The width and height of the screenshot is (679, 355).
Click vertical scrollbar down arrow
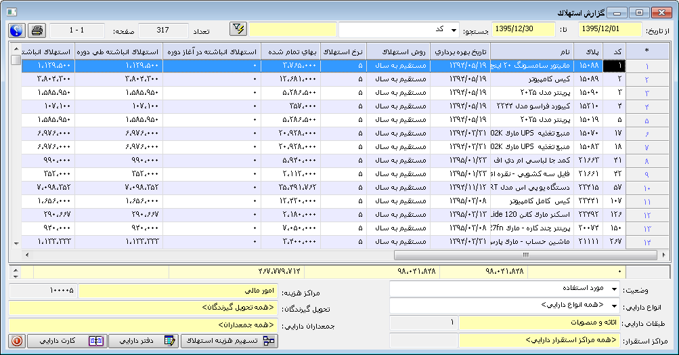[16, 244]
